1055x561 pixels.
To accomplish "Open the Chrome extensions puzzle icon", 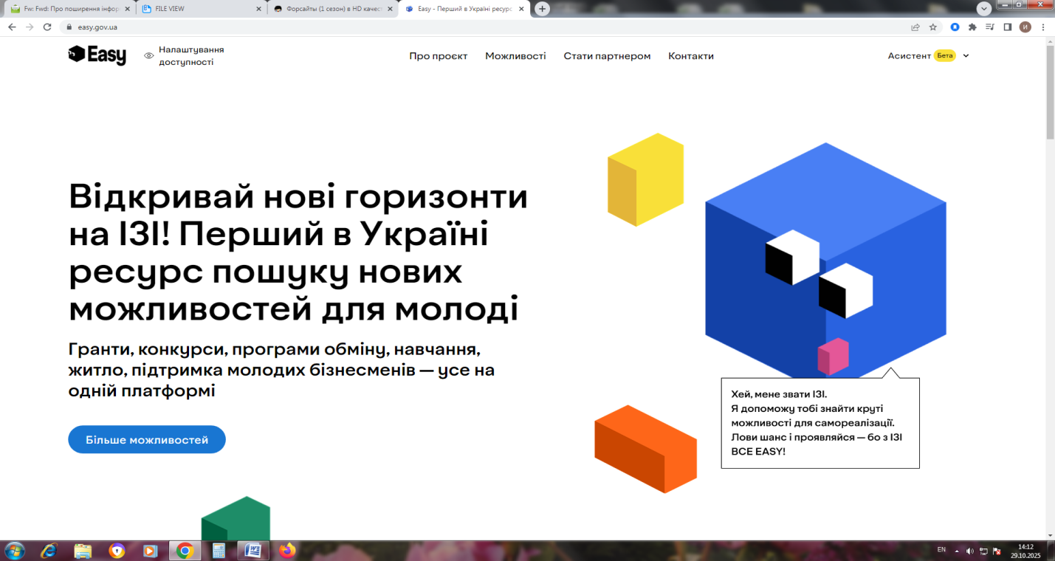I will (x=972, y=27).
